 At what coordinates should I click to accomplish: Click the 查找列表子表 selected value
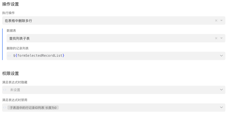[19, 38]
